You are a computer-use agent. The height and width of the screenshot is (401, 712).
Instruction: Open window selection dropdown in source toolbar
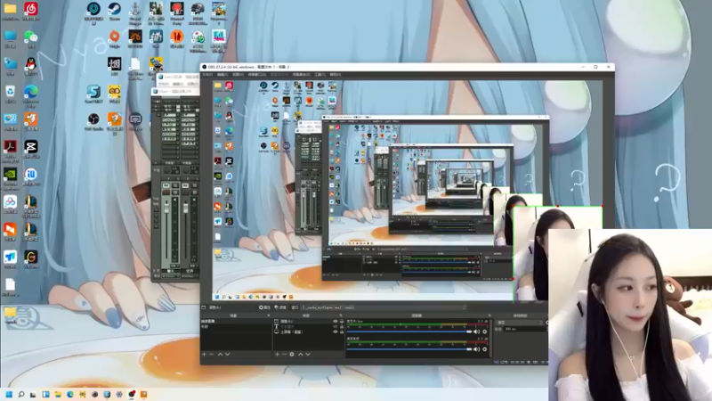(384, 307)
